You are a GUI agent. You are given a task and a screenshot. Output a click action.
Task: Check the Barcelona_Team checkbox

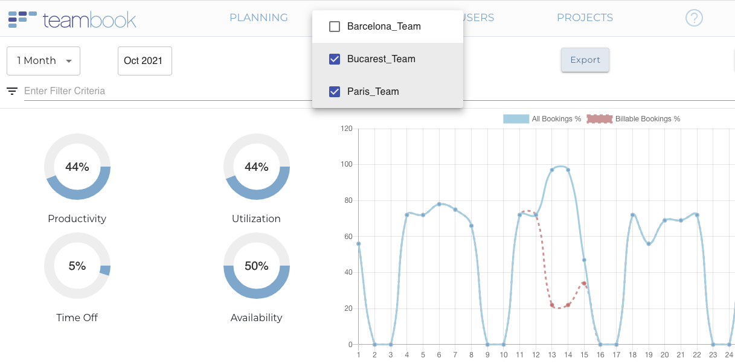click(335, 27)
